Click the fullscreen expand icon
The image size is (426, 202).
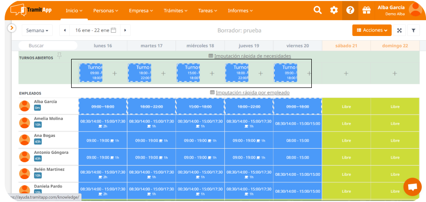point(399,30)
